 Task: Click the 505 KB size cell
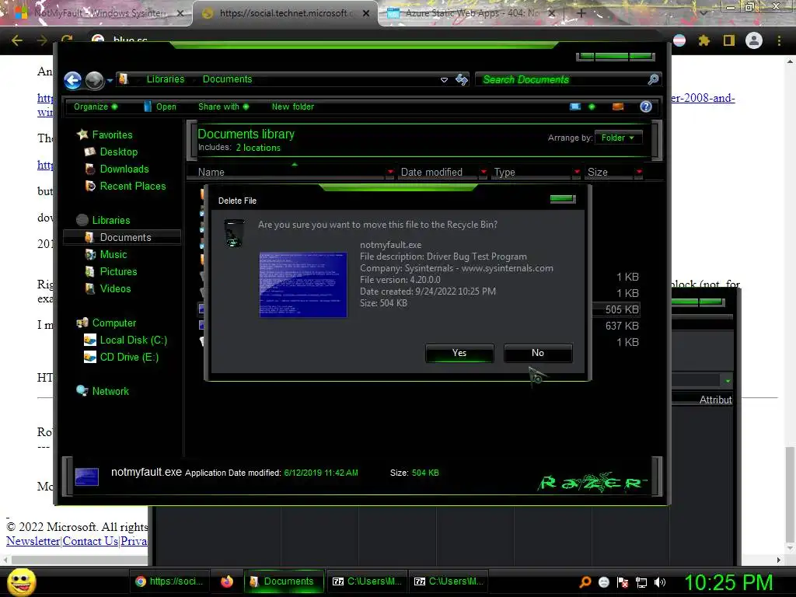tap(621, 309)
